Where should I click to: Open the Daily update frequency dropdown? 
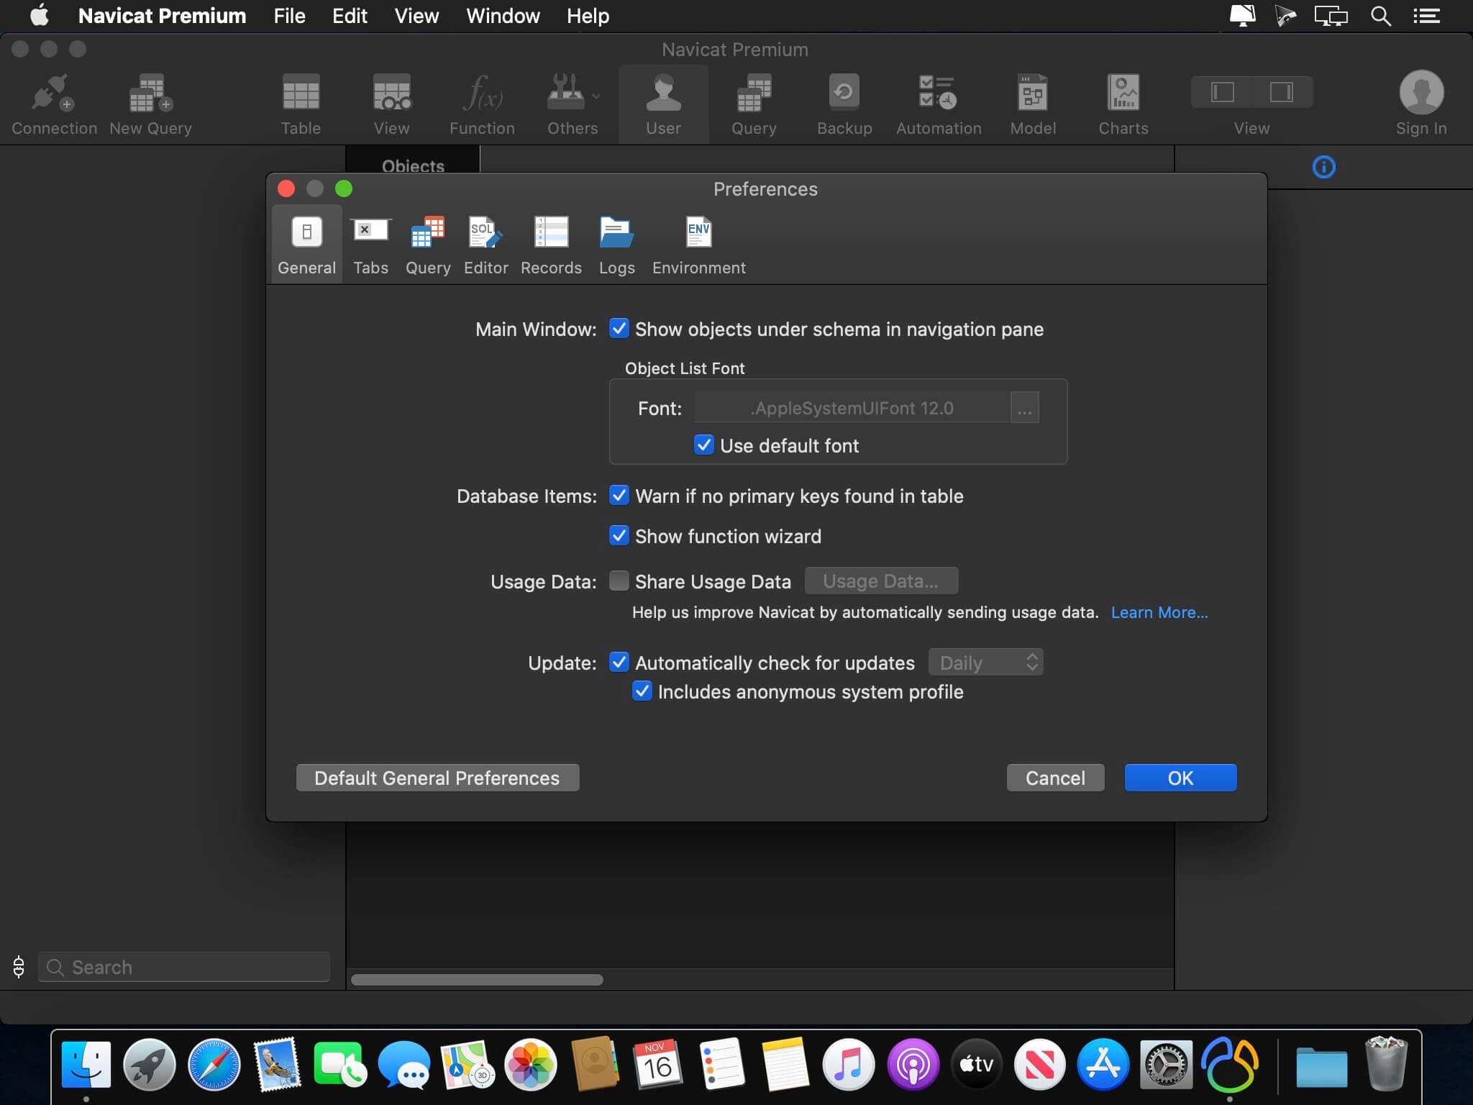point(985,663)
